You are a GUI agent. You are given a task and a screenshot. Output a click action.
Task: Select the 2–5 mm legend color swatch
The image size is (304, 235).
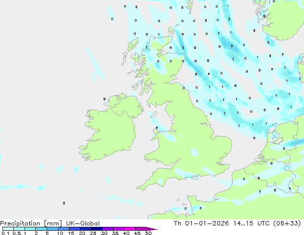click(41, 229)
